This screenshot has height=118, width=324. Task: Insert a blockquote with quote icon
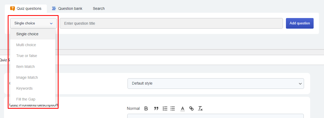(x=156, y=108)
